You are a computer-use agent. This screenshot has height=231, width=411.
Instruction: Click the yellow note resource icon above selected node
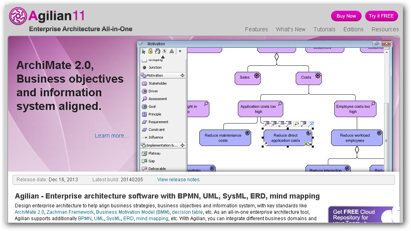pyautogui.click(x=296, y=124)
